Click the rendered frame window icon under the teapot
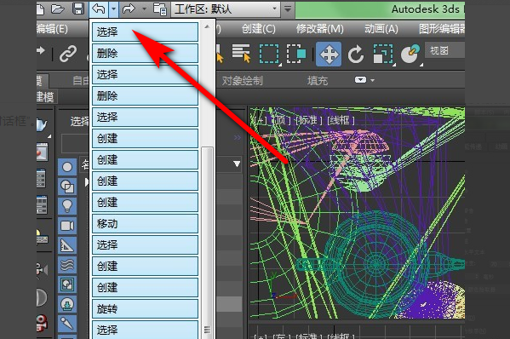Image resolution: width=510 pixels, height=339 pixels. [42, 152]
